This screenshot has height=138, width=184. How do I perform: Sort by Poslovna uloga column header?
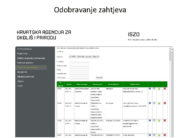[x=82, y=84]
